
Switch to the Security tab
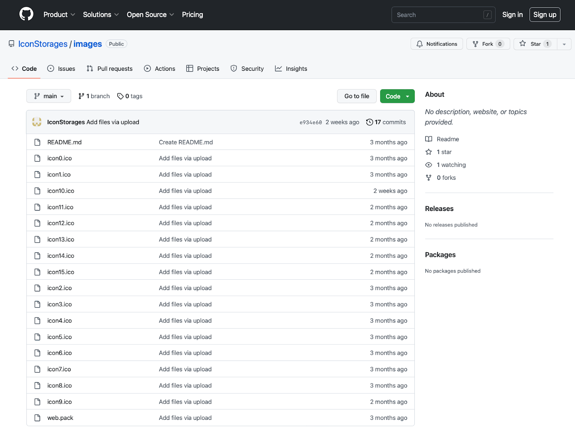[x=247, y=69]
